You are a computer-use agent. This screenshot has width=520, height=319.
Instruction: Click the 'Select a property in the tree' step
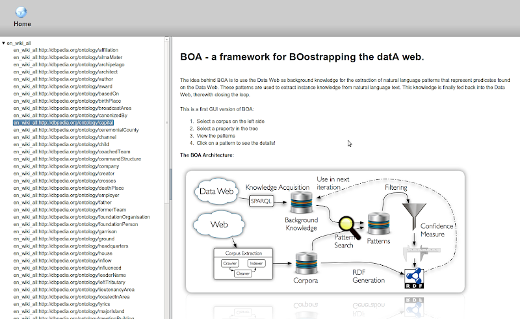tap(227, 129)
